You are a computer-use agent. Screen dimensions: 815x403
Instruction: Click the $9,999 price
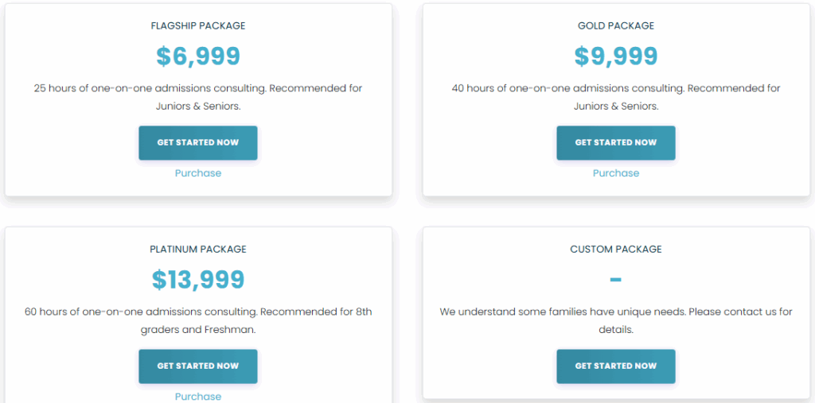point(616,56)
